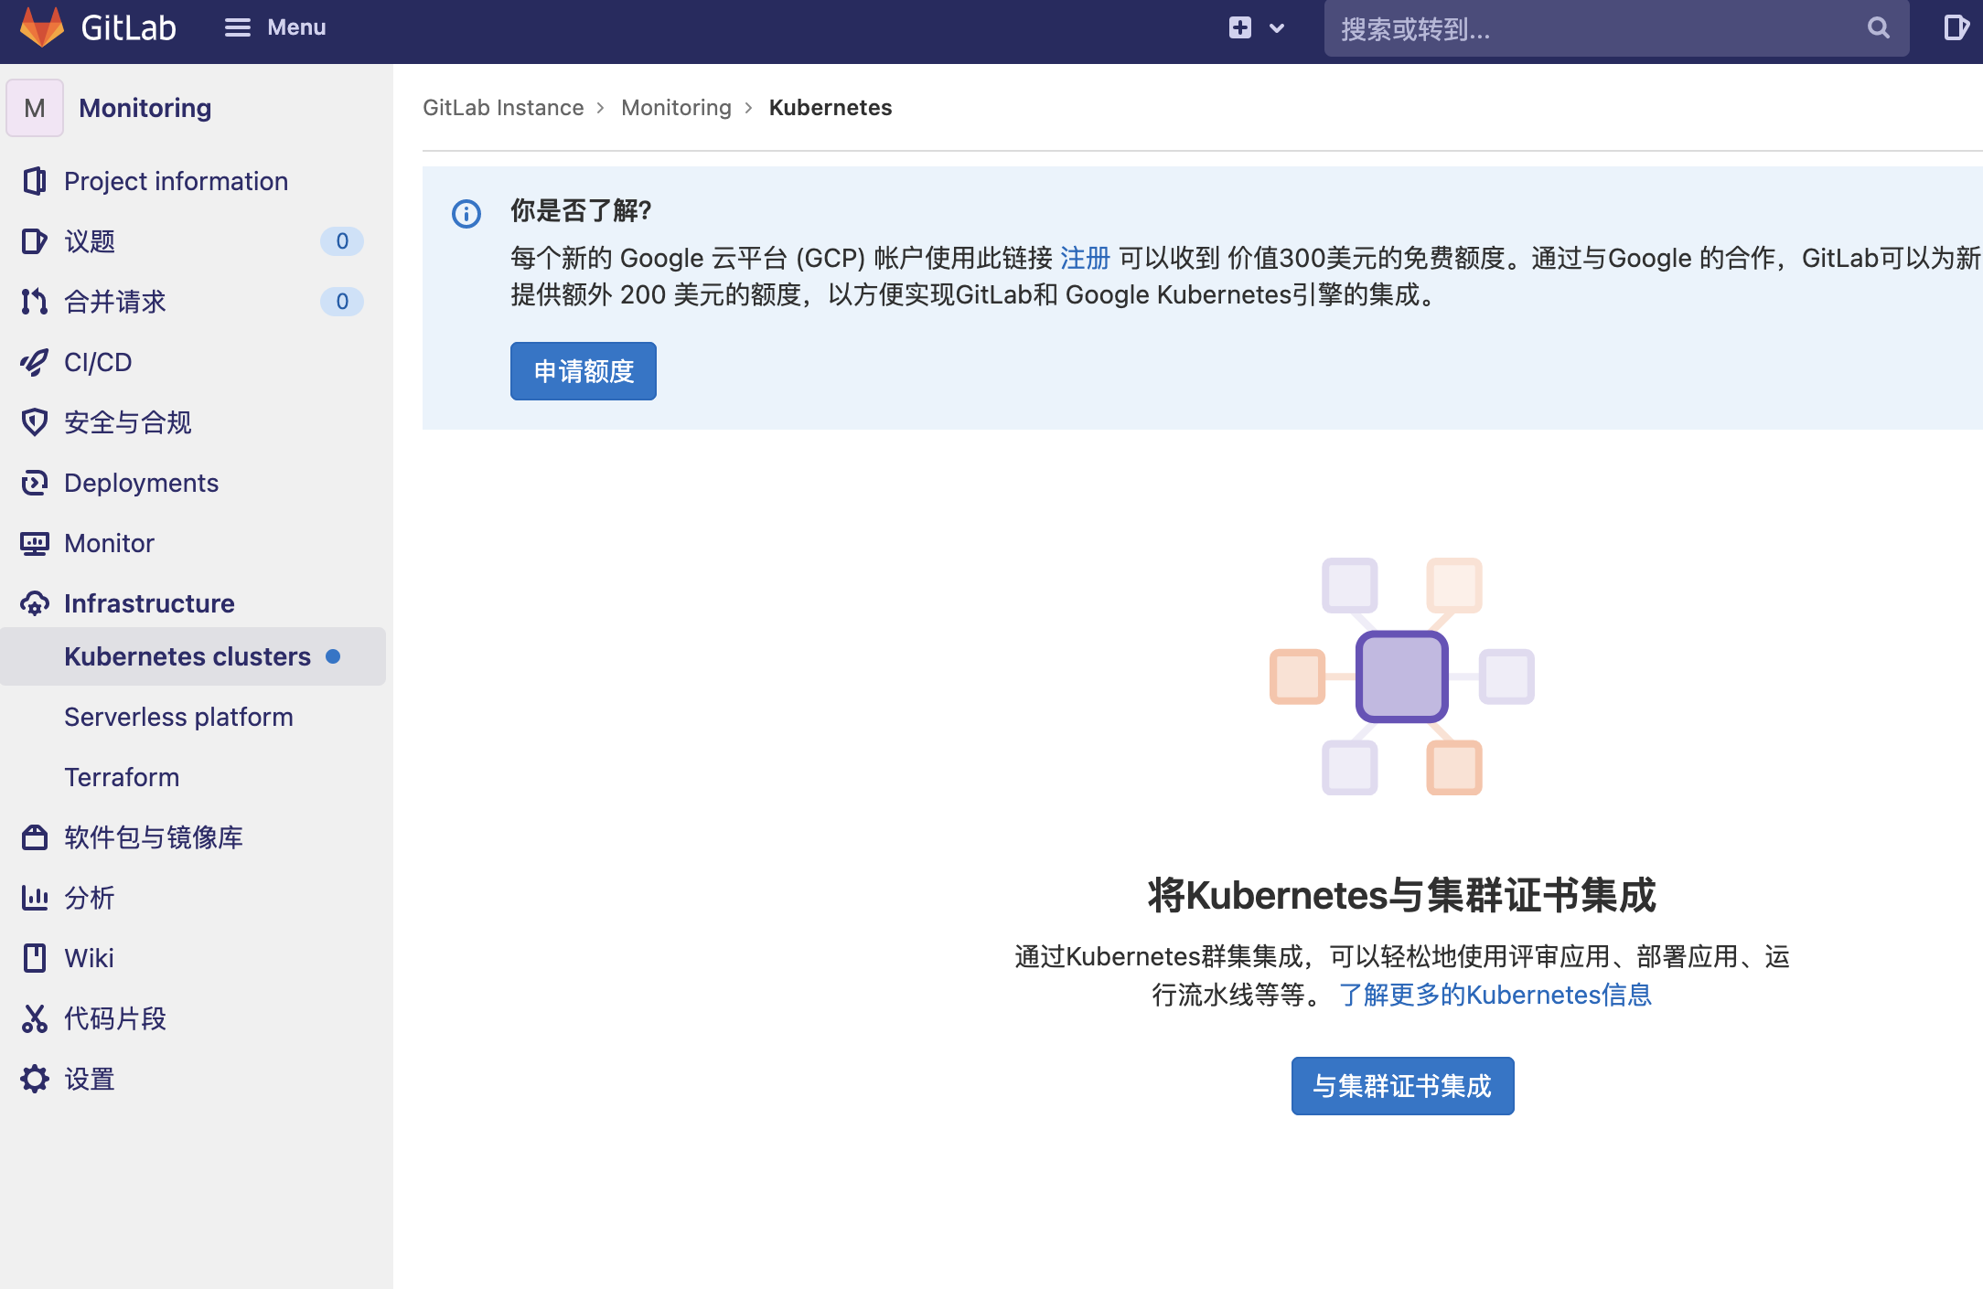Click the Deployments section icon
Screen dimensions: 1983x1289
tap(37, 483)
